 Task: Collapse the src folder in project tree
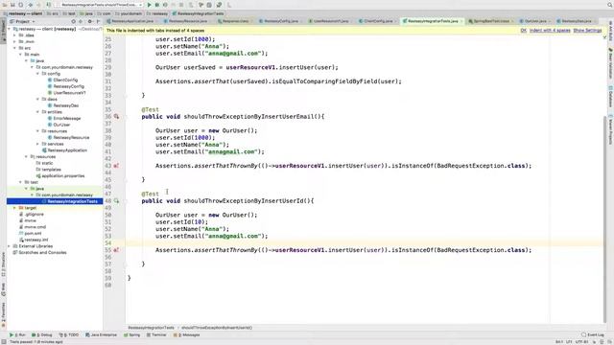(x=15, y=48)
